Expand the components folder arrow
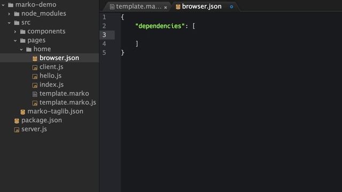This screenshot has height=192, width=342. pos(15,31)
